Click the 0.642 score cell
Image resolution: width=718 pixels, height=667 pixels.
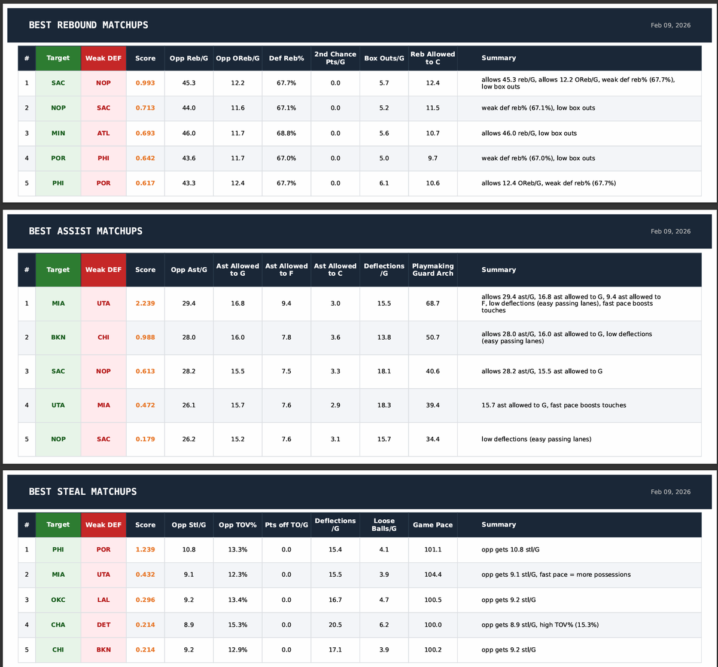(x=145, y=159)
